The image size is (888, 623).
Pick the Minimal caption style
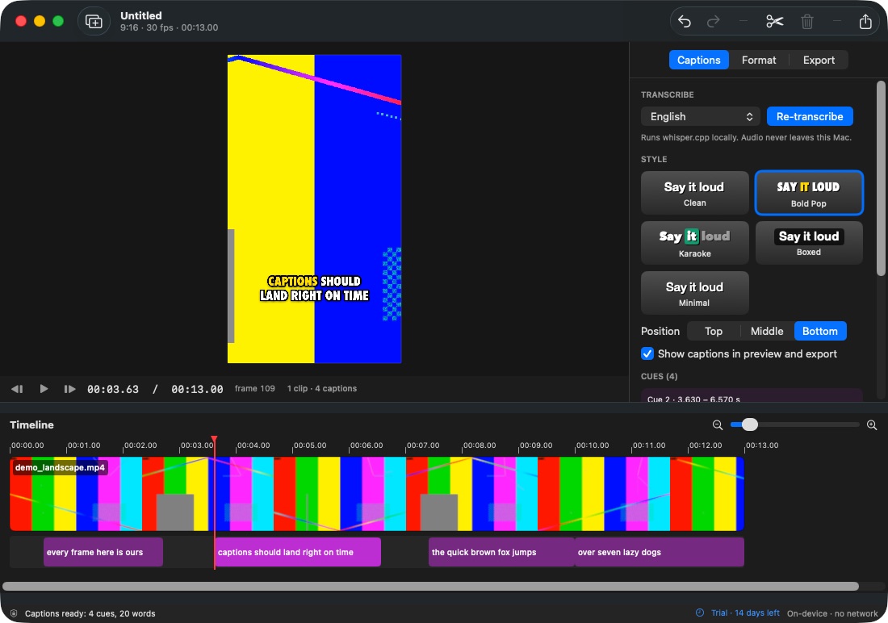[x=695, y=293]
